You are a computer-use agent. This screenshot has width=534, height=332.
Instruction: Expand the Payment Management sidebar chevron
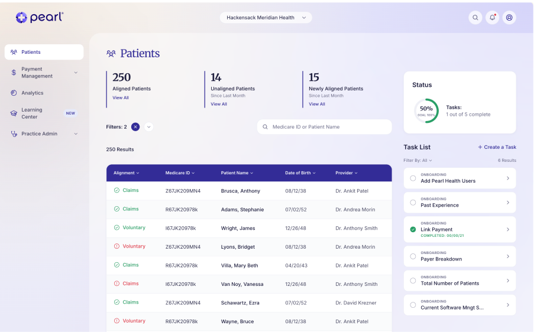coord(76,73)
